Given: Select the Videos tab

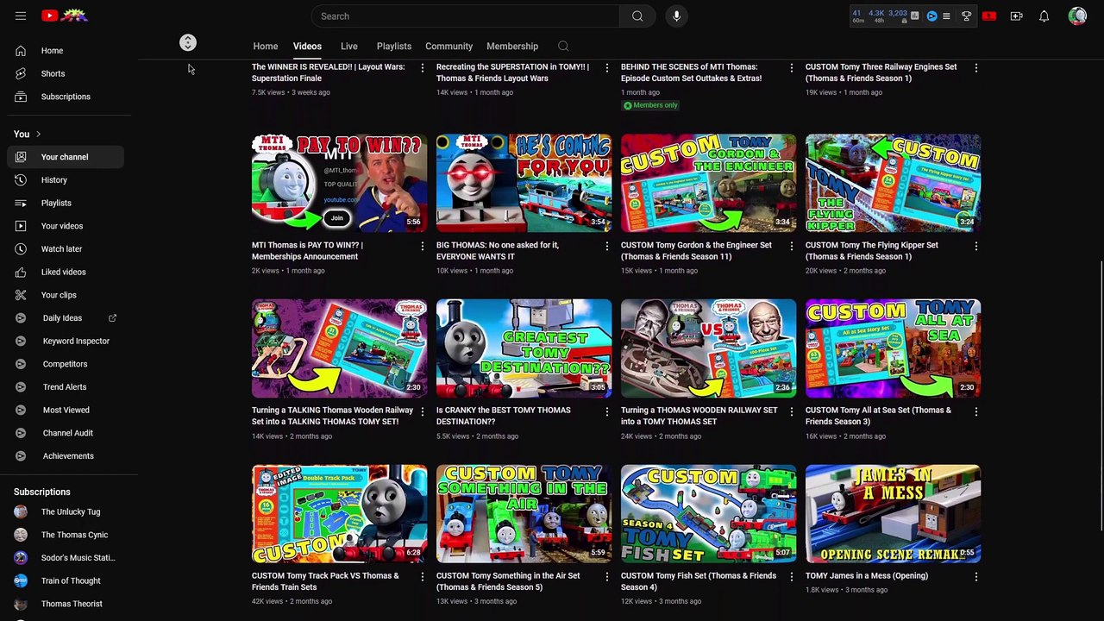Looking at the screenshot, I should pos(307,46).
